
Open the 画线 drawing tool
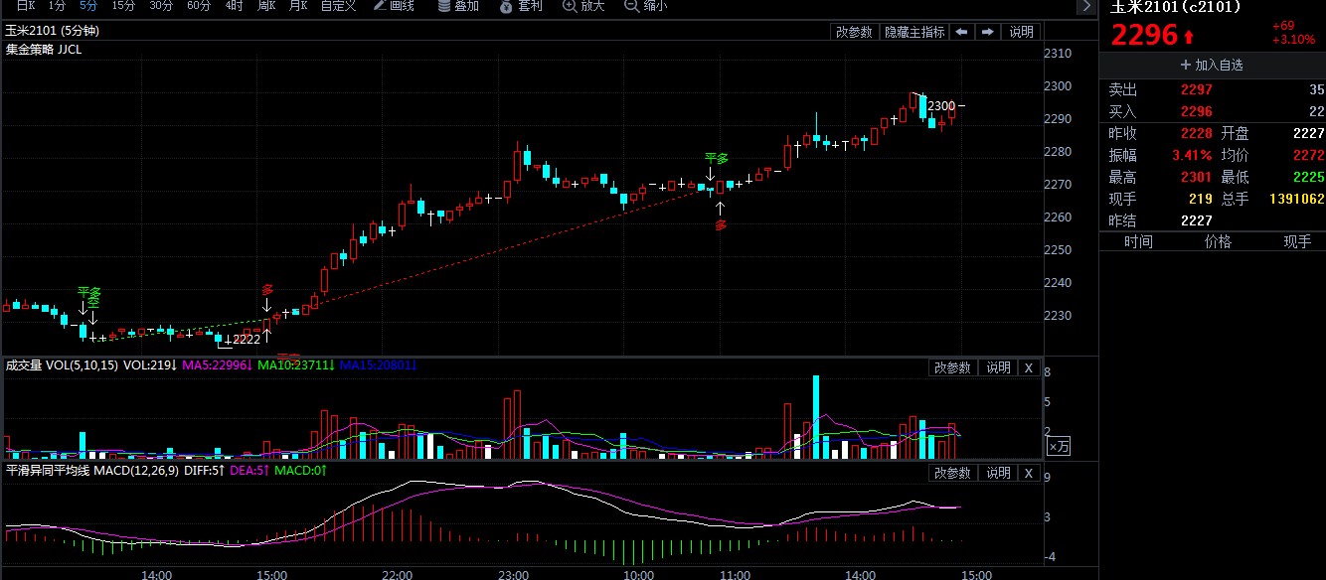pyautogui.click(x=395, y=7)
